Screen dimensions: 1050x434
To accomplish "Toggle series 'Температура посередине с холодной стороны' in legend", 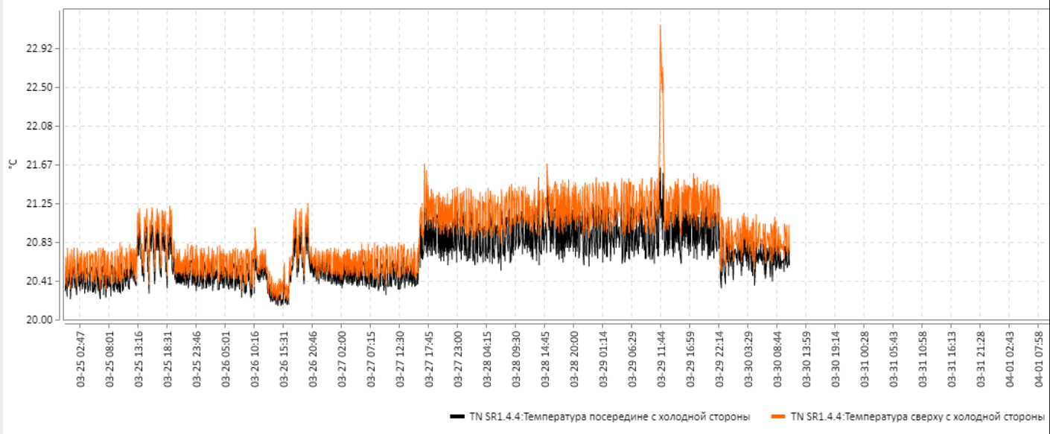I will (609, 416).
